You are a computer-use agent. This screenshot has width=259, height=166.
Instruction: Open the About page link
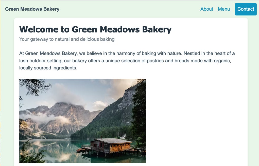[206, 9]
